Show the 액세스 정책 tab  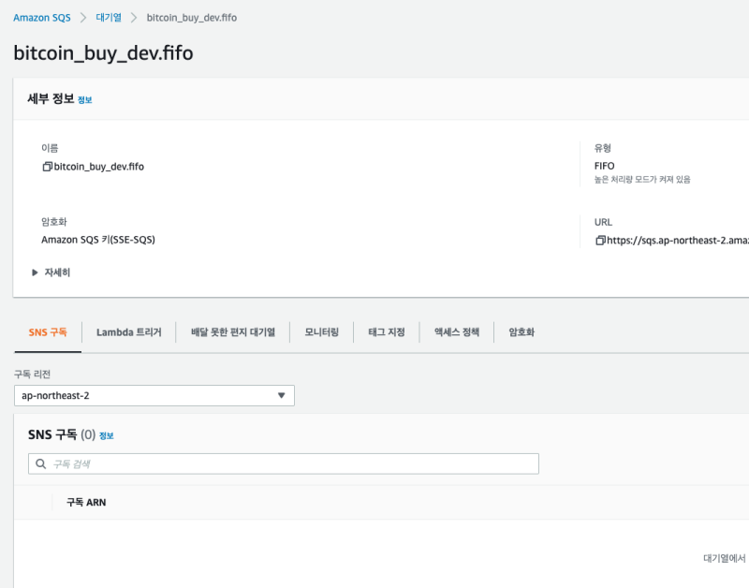(456, 332)
